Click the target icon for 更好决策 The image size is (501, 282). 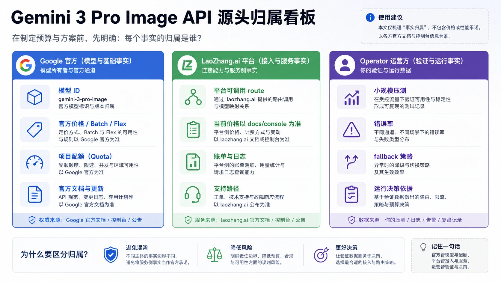pos(321,255)
